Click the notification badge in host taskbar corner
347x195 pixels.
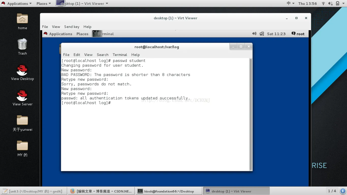click(343, 191)
